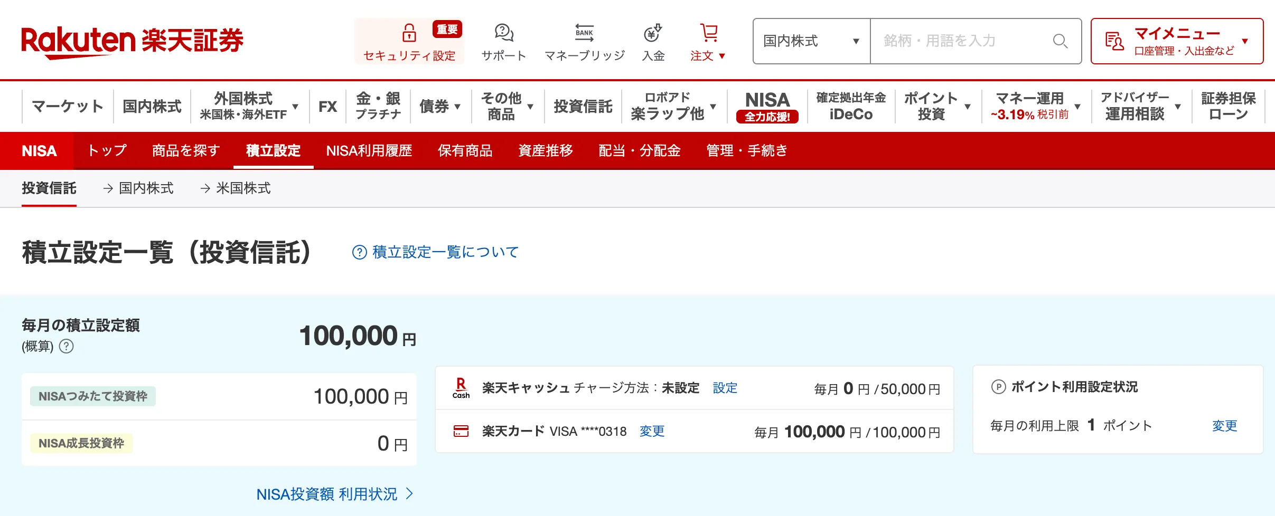This screenshot has height=516, width=1275.
Task: Open マネーブリッジ bank icon
Action: (585, 33)
